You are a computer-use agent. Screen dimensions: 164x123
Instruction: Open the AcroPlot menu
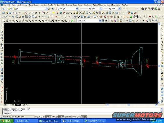pos(125,5)
